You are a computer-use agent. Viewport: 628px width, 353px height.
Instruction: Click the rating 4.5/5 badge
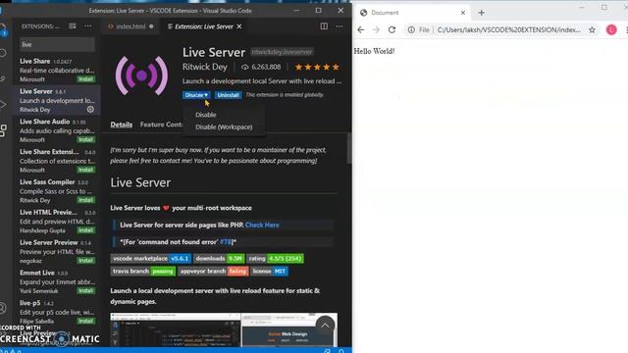pyautogui.click(x=275, y=259)
